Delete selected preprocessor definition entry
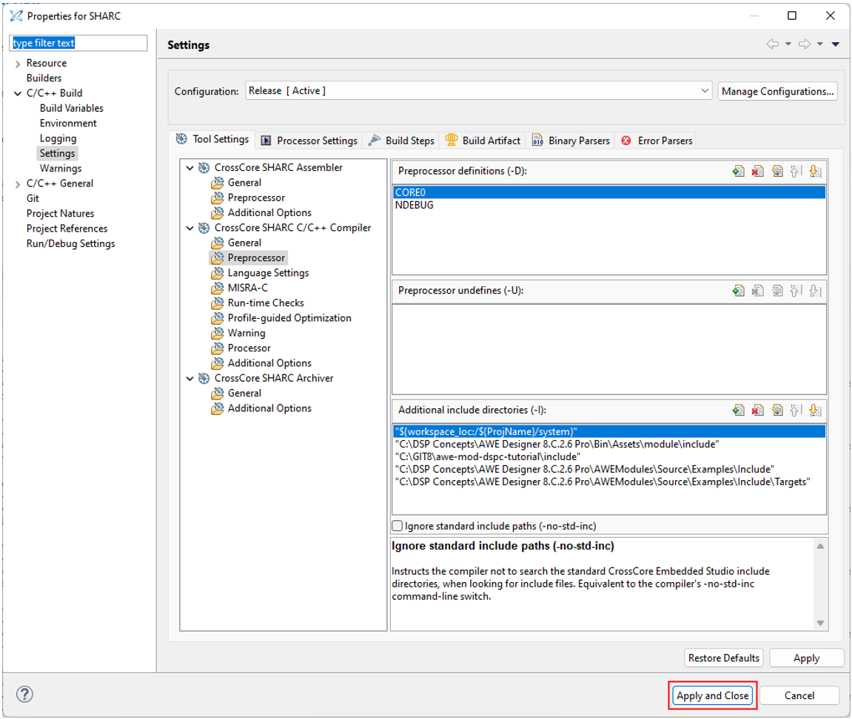This screenshot has width=852, height=719. click(x=757, y=172)
